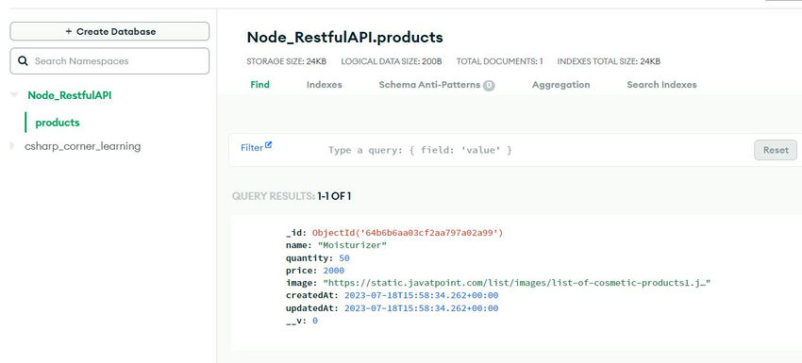Focus the Search Namespaces field

[109, 61]
